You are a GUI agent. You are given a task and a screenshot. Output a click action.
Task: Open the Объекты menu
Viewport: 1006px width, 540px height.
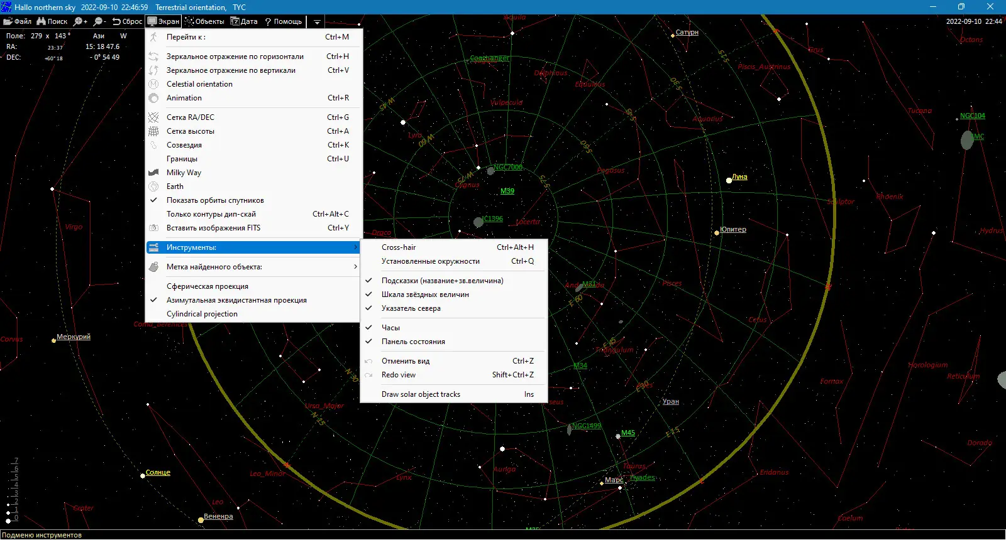(x=204, y=21)
